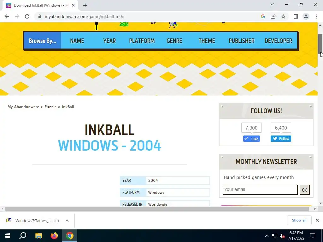Click the address bar URL
The width and height of the screenshot is (323, 242).
click(x=85, y=16)
